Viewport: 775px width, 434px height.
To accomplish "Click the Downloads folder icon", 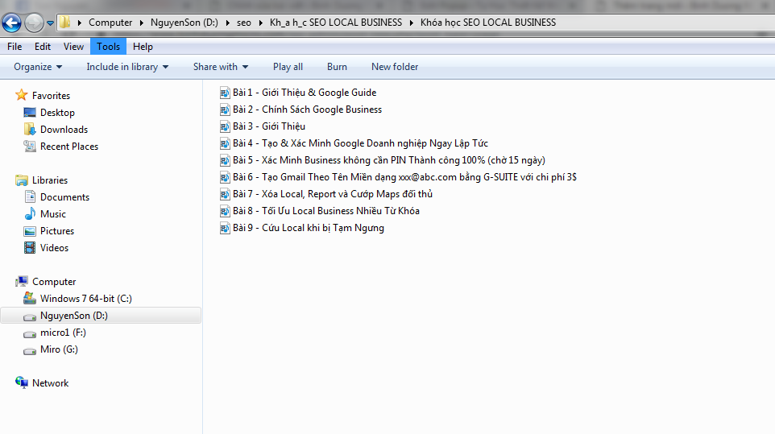I will click(x=30, y=130).
